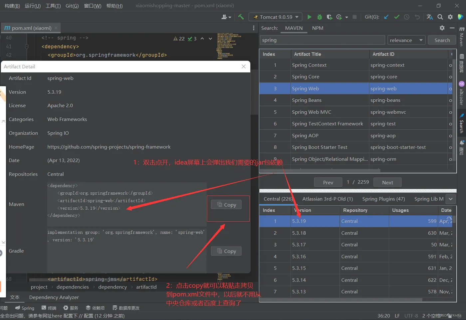Click dependencies breadcrumb item
The width and height of the screenshot is (466, 320).
[73, 287]
